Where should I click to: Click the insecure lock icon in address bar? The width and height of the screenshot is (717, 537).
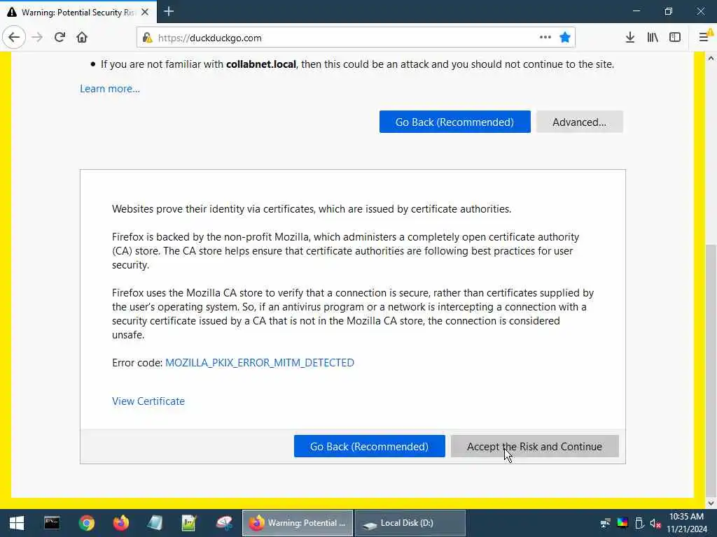pos(147,38)
